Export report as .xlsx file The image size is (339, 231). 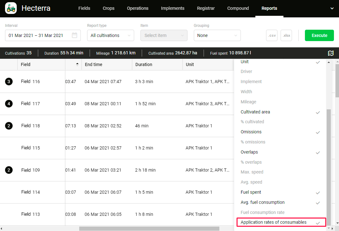pos(286,35)
